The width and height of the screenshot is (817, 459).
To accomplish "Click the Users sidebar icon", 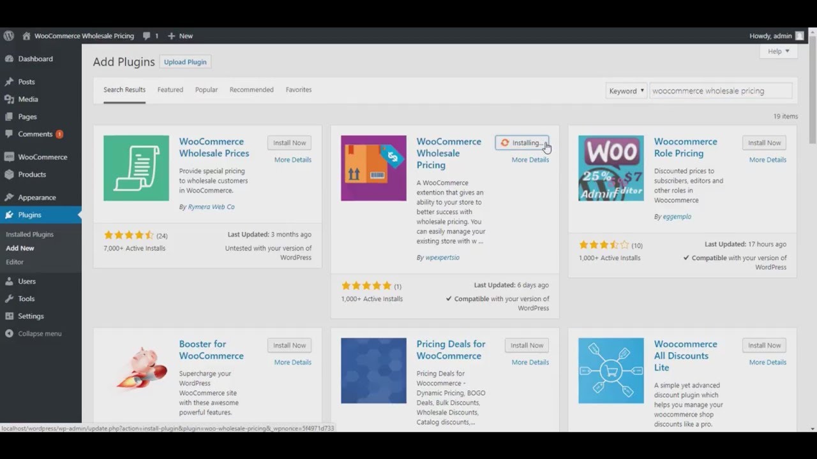I will coord(9,281).
